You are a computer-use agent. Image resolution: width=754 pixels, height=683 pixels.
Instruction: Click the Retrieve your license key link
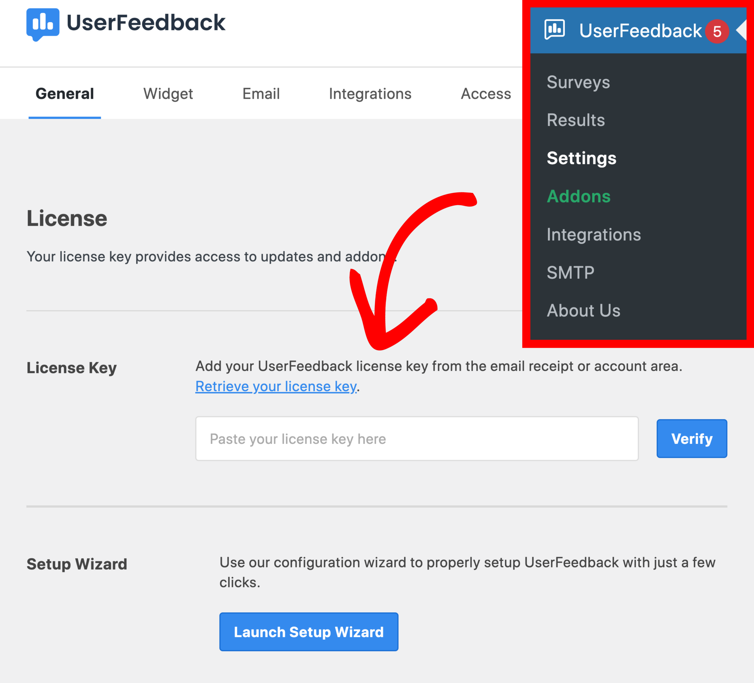click(x=276, y=386)
